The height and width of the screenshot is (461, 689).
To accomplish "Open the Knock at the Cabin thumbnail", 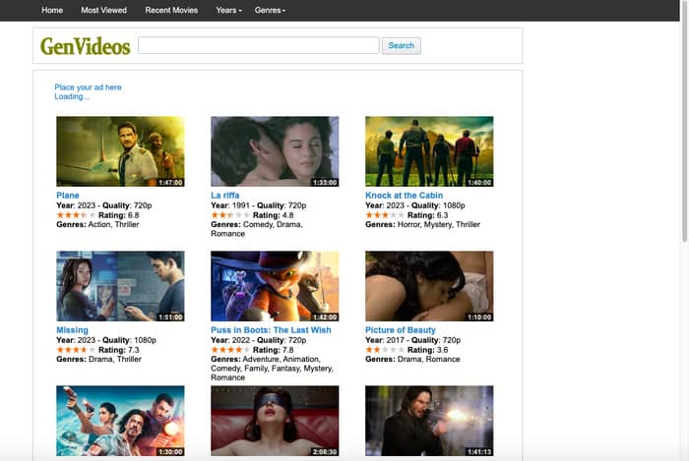I will point(429,151).
